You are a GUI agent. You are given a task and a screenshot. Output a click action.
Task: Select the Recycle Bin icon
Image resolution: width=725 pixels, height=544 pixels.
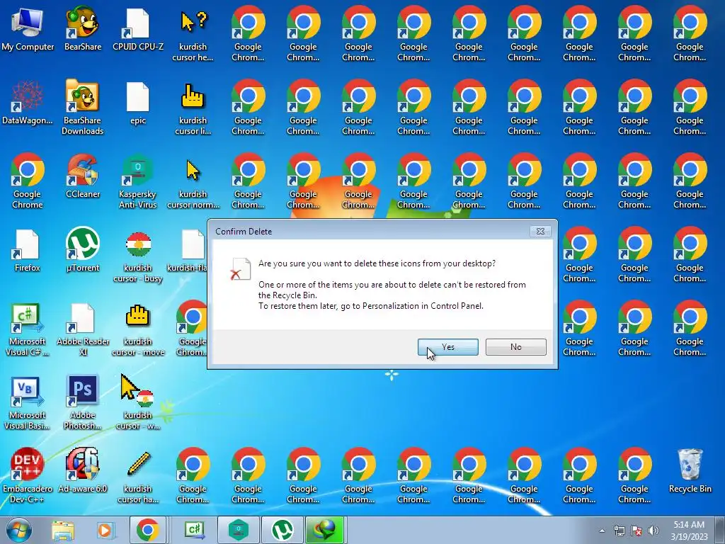(690, 472)
